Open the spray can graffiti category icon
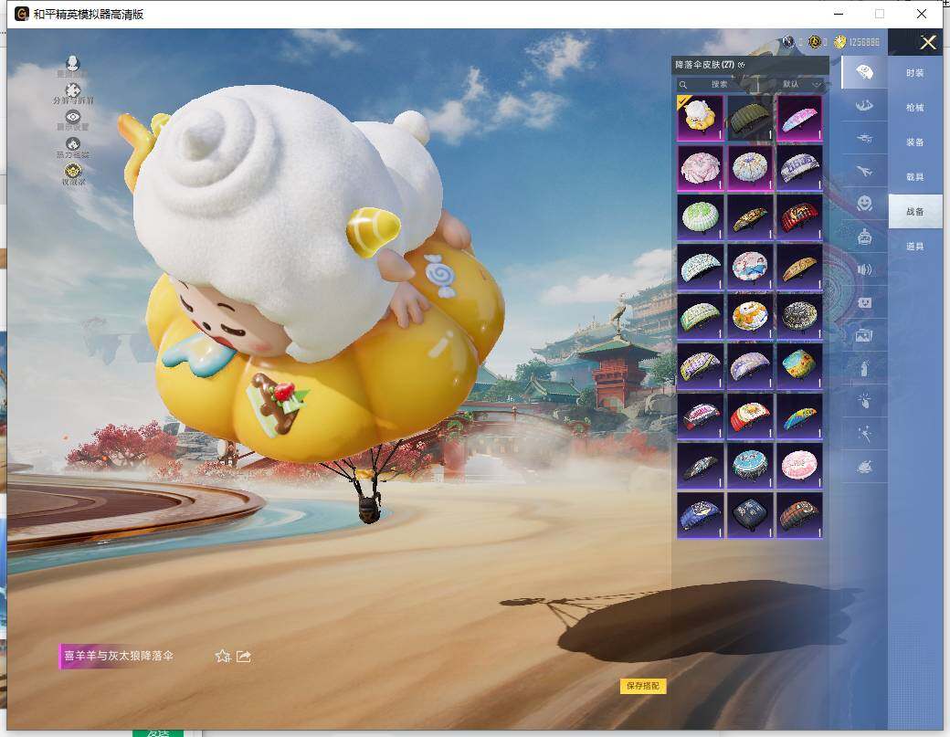 point(863,367)
